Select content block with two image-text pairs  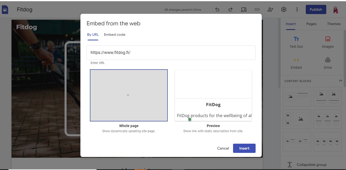pyautogui.click(x=297, y=142)
